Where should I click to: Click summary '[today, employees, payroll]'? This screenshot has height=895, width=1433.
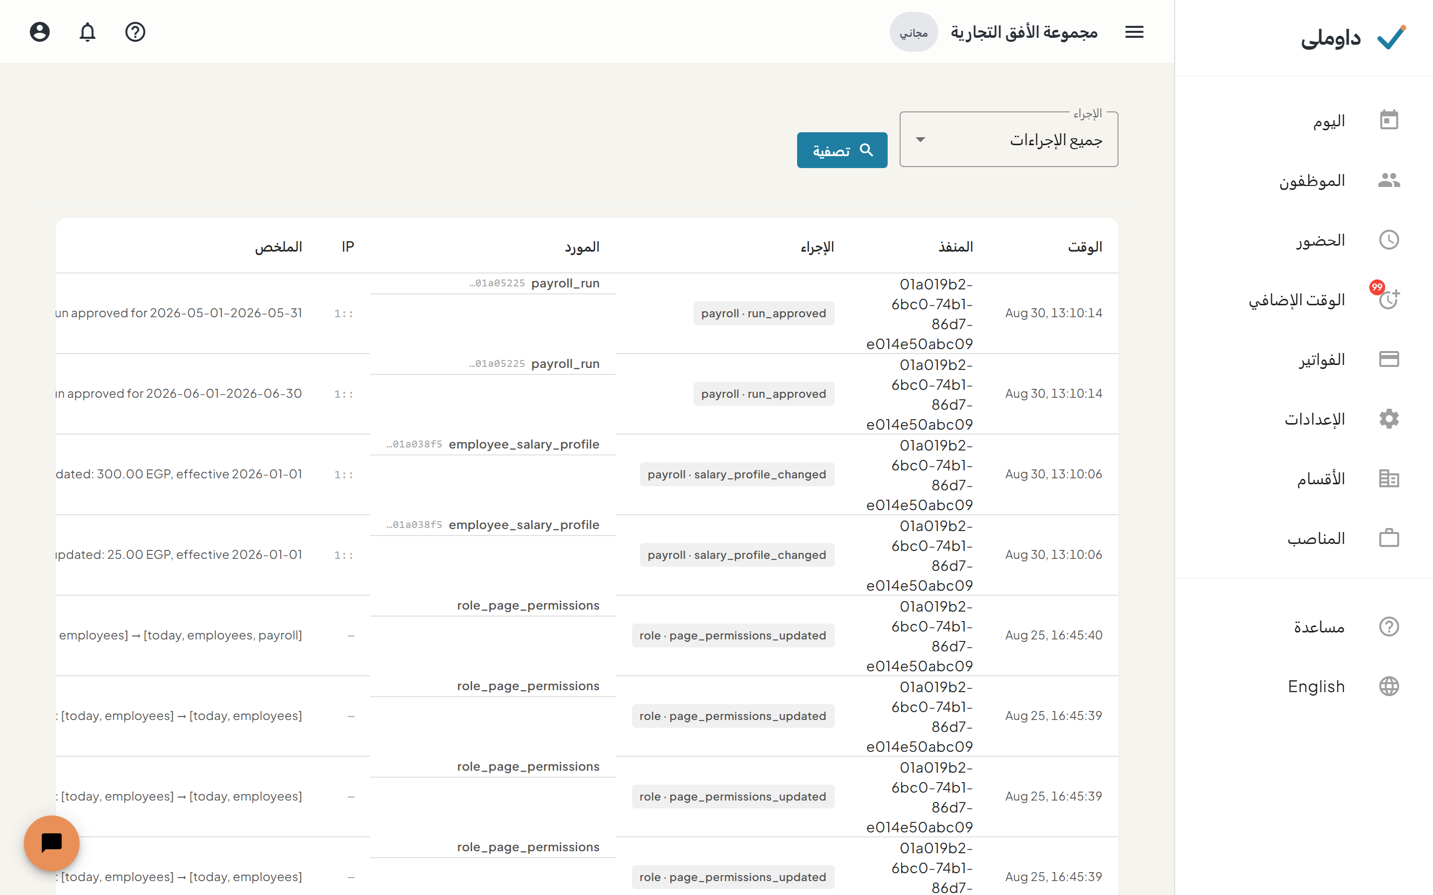[x=222, y=635]
